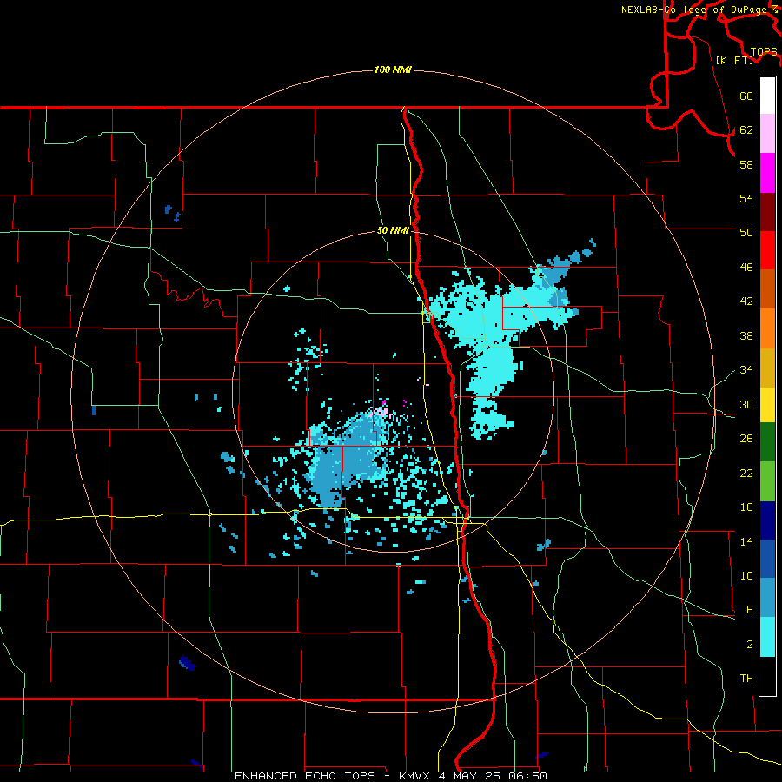Click the 66 value on the legend
The height and width of the screenshot is (782, 782).
coord(746,96)
